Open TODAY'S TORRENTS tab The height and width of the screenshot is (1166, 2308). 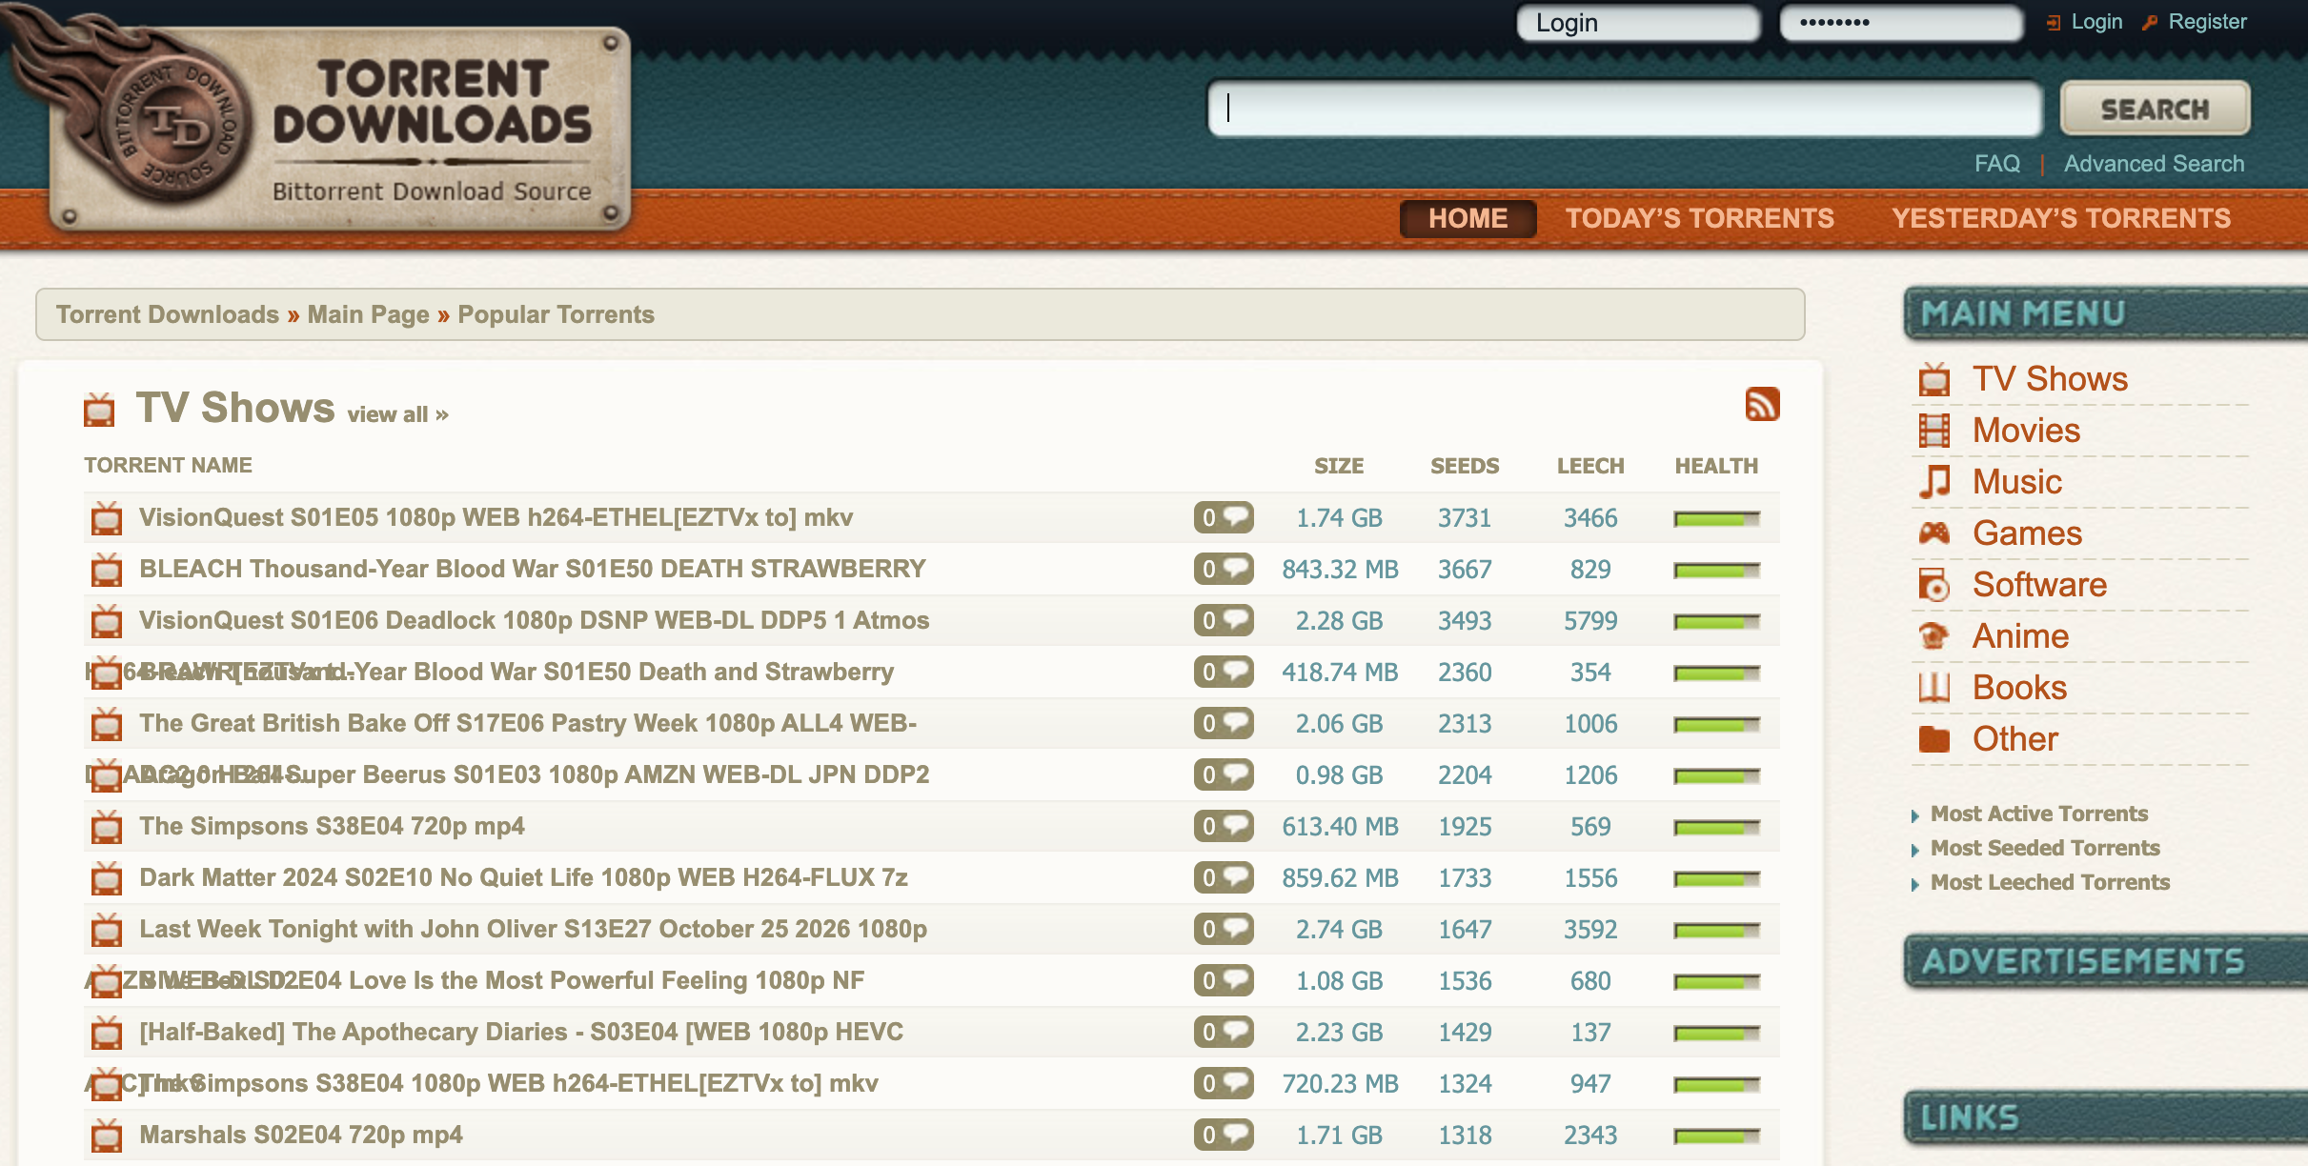click(x=1700, y=218)
